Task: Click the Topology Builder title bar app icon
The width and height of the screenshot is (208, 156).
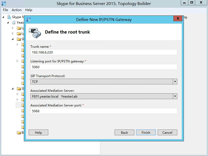Action: pyautogui.click(x=4, y=3)
